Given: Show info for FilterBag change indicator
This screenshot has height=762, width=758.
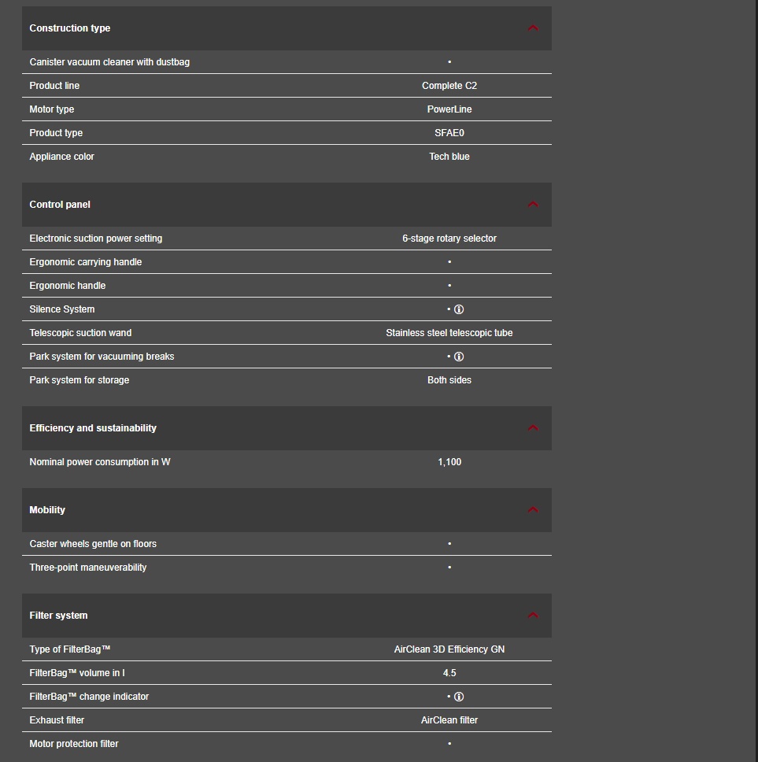Looking at the screenshot, I should (x=459, y=697).
